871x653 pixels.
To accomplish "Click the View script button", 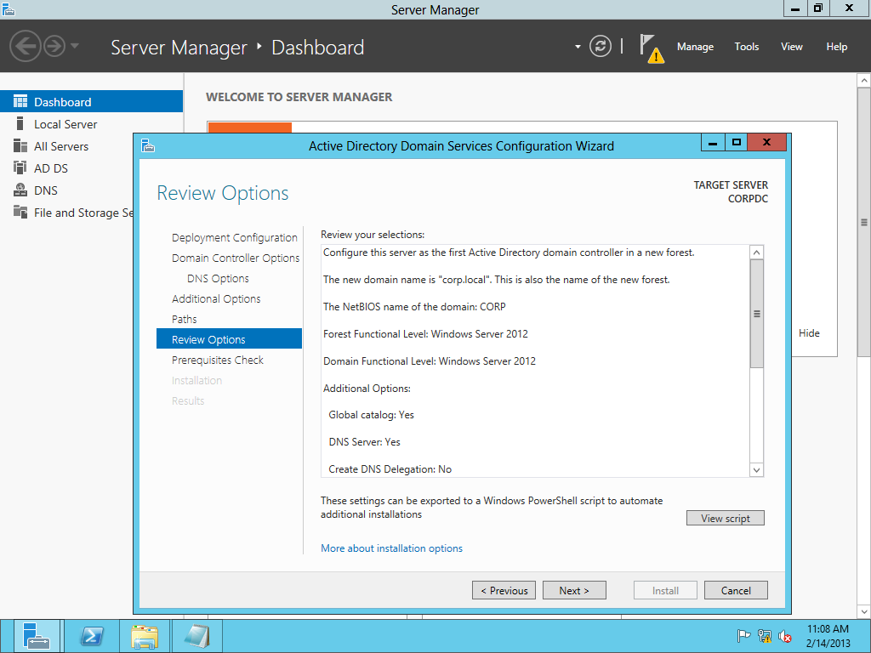I will pyautogui.click(x=725, y=518).
